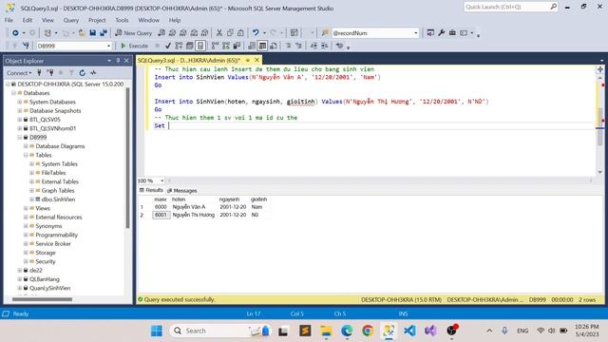Click the Properties wrench icon

point(441,33)
